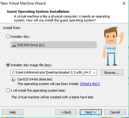This screenshot has height=118, width=129.
Task: Click the "Install from:" label
Action: pyautogui.click(x=12, y=28)
